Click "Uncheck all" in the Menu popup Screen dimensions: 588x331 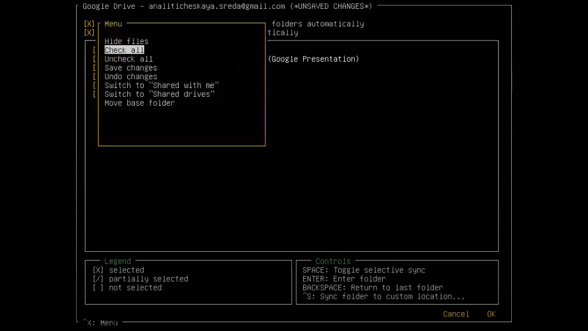pos(128,59)
